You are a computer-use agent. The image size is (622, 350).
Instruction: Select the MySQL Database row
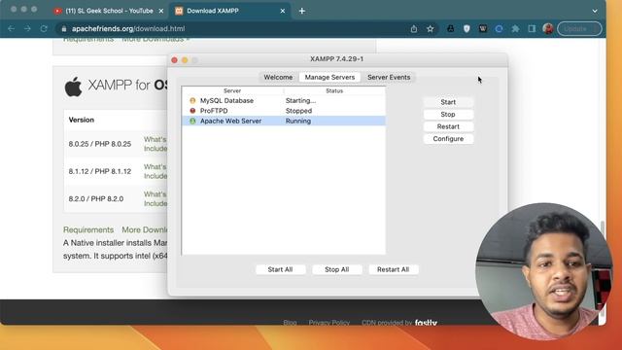(283, 101)
